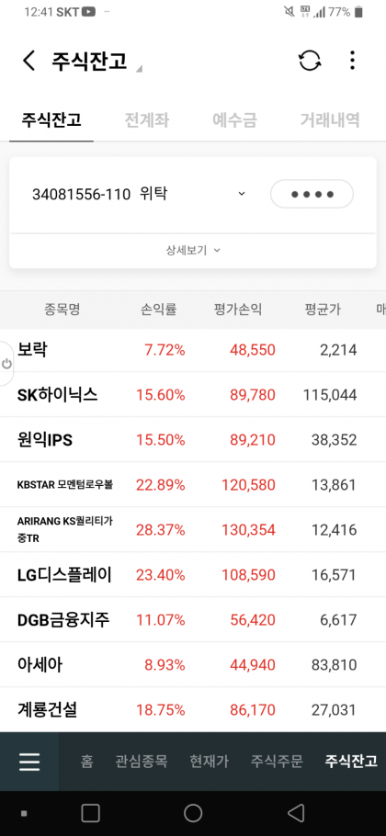Screen dimensions: 386x836
Task: Refresh the stock balance data
Action: [x=310, y=61]
